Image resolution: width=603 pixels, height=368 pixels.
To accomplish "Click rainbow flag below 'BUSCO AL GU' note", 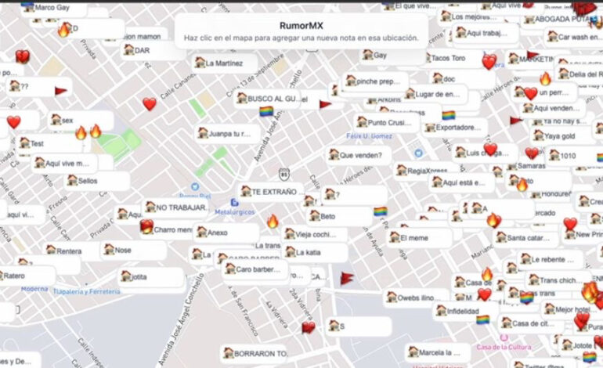I will click(x=266, y=112).
